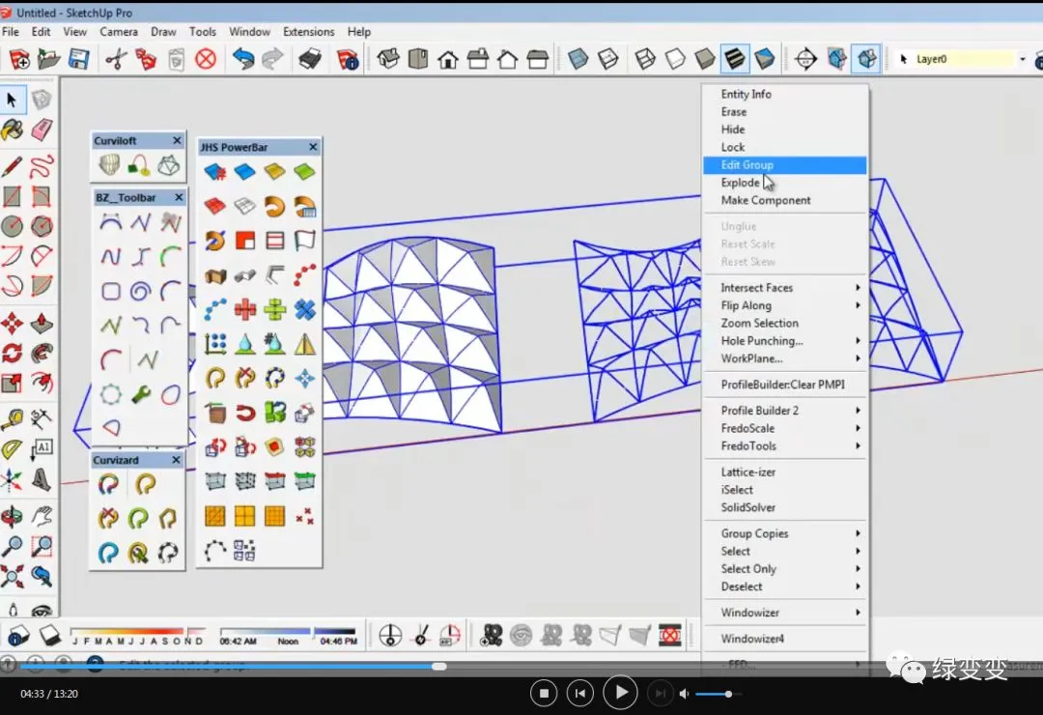Close the BZ_Toolbar panel

tap(179, 198)
